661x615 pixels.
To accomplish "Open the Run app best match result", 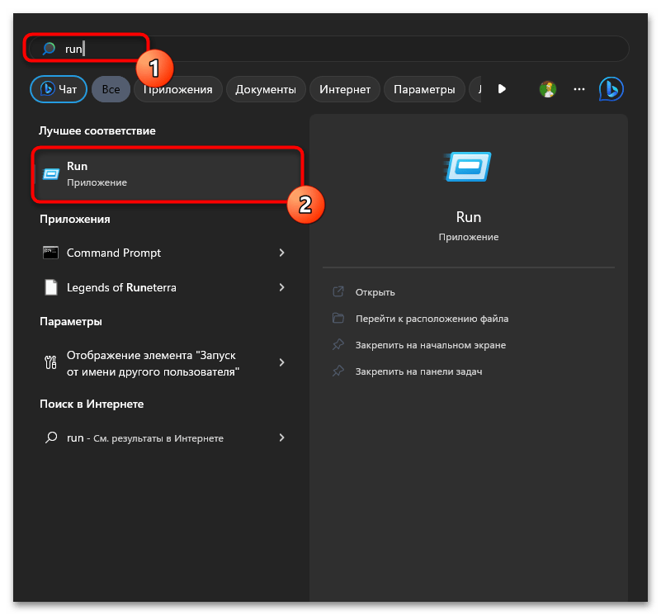I will [168, 174].
